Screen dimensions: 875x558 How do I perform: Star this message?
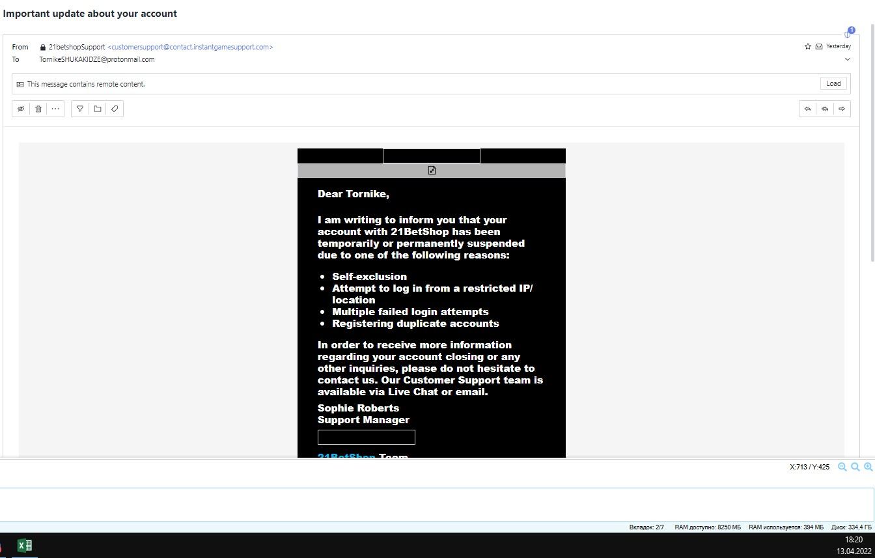[x=808, y=46]
